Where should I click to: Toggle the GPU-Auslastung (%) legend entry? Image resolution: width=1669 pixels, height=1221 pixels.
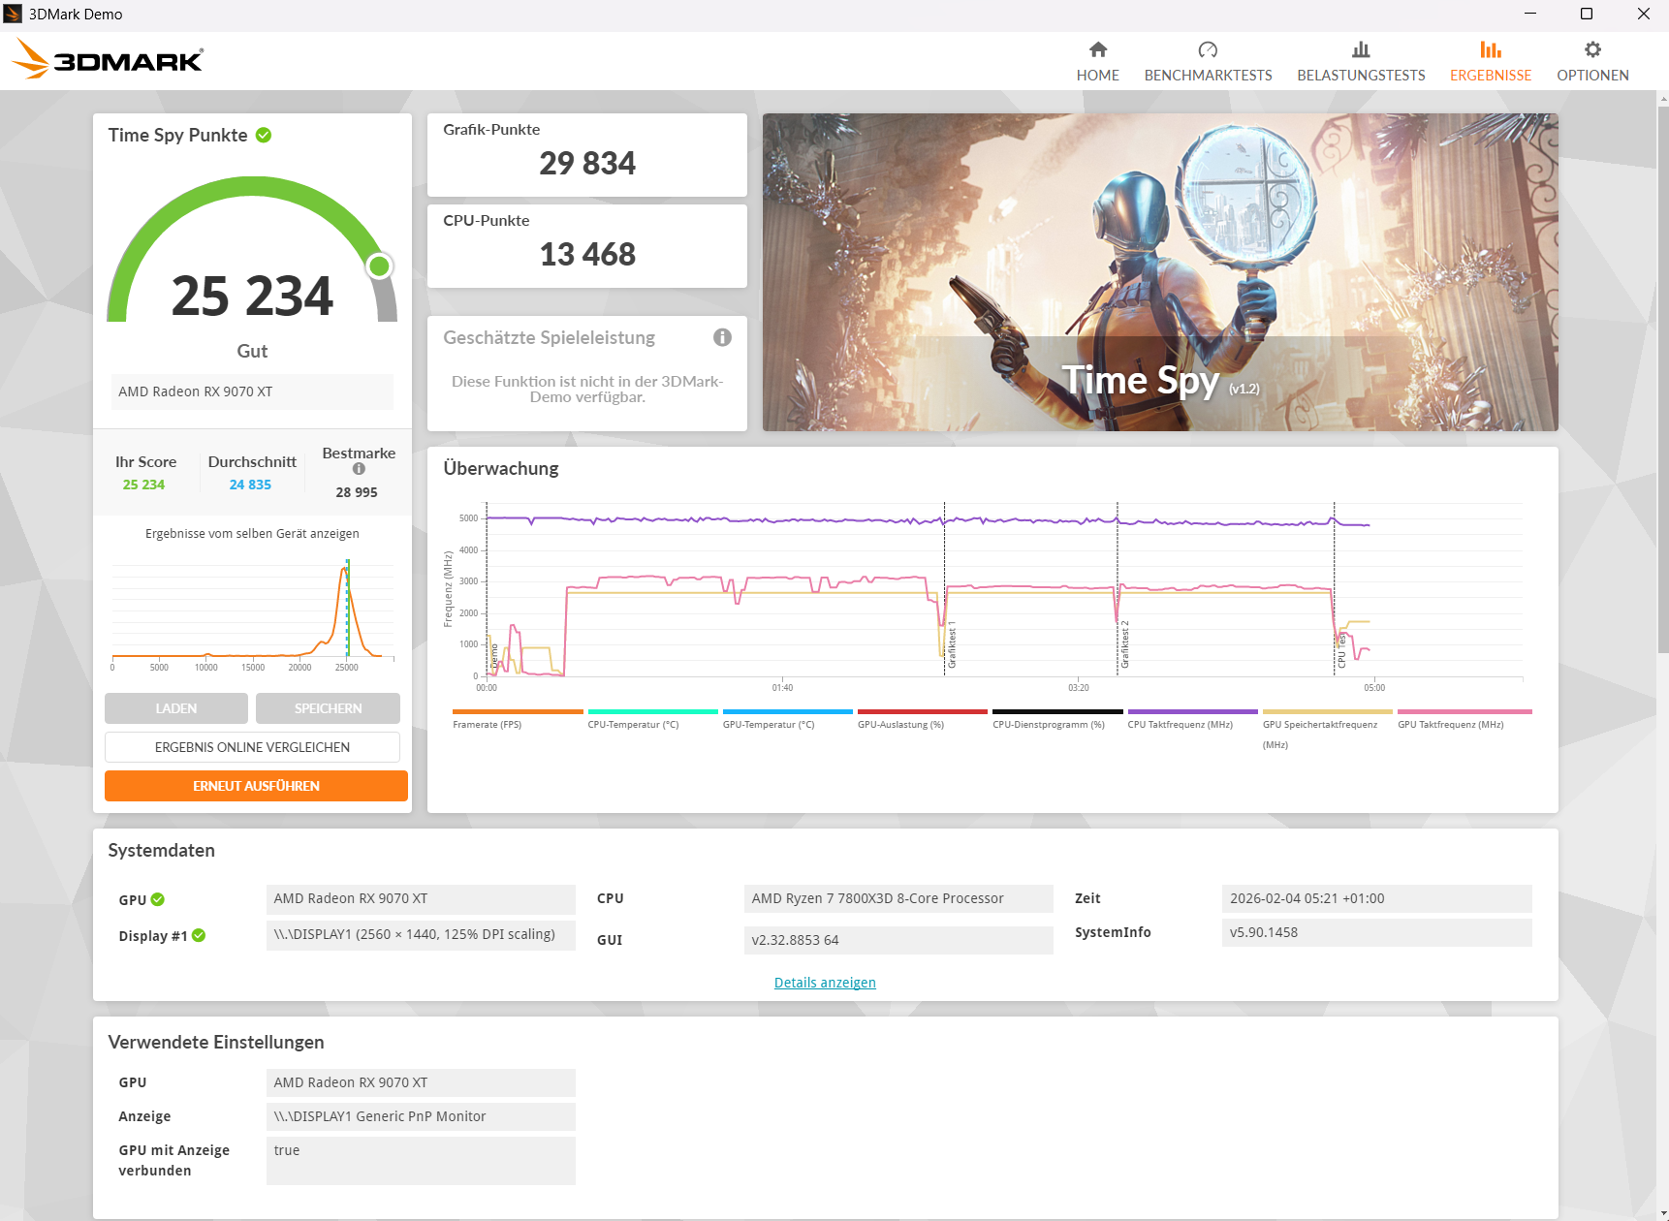(x=922, y=719)
